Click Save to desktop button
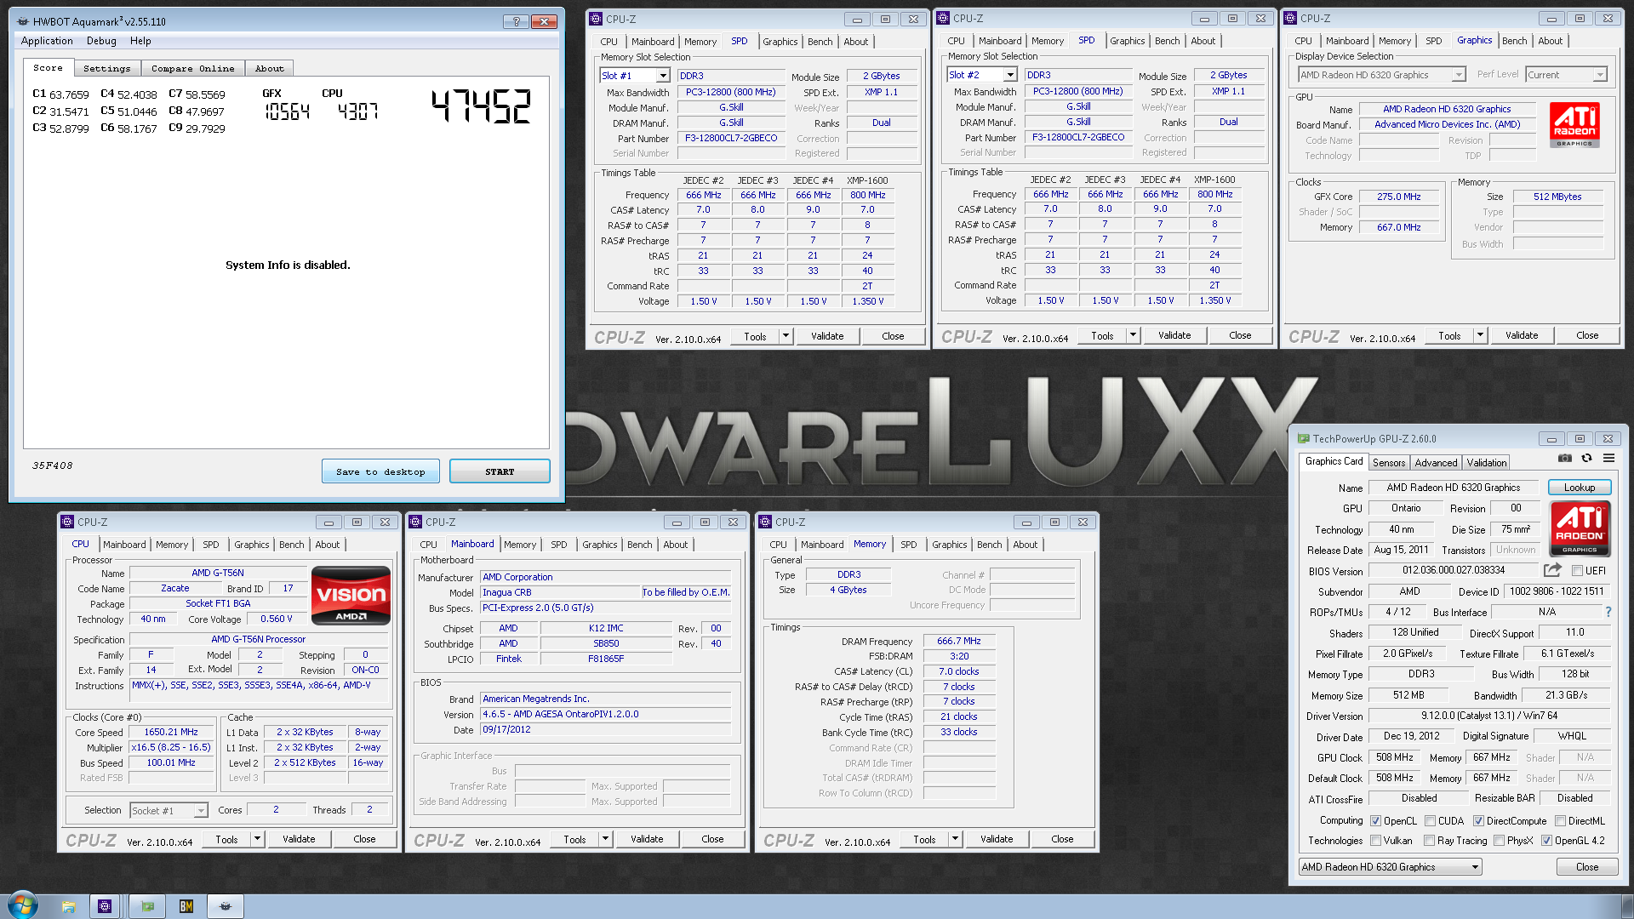The height and width of the screenshot is (919, 1634). (380, 471)
